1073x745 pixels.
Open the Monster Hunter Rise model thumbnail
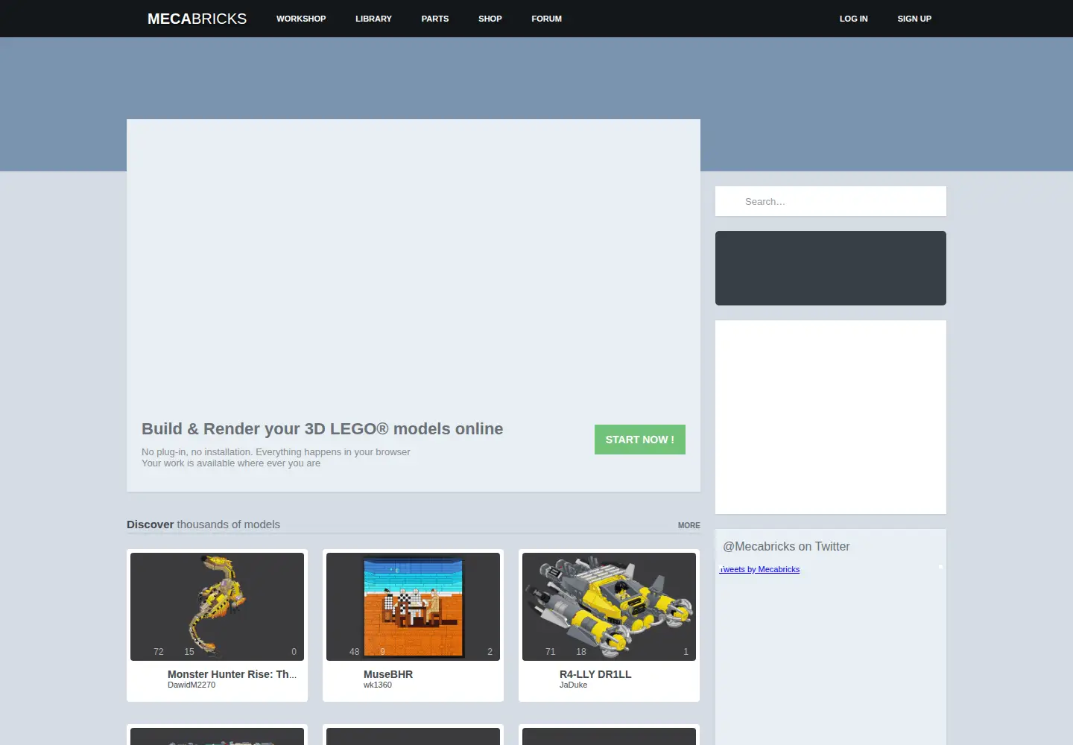tap(217, 606)
